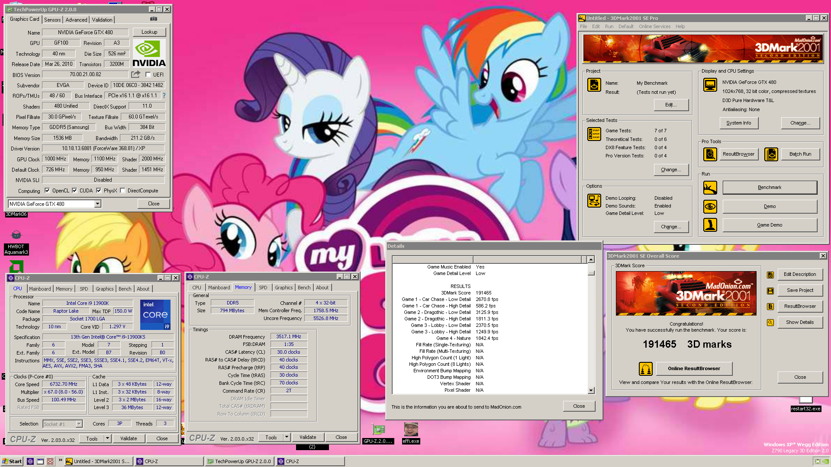Open the effi.exe desktop icon

(411, 433)
